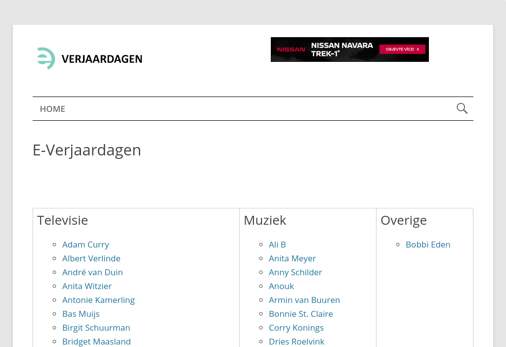Open the Armin van Buuren link
The height and width of the screenshot is (347, 506).
pos(304,300)
